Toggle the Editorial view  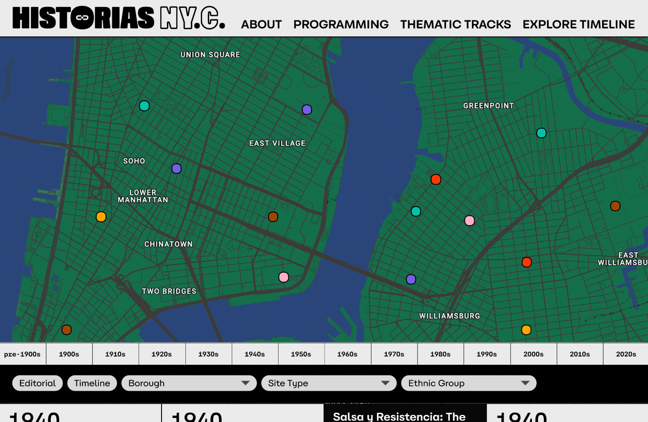coord(37,383)
